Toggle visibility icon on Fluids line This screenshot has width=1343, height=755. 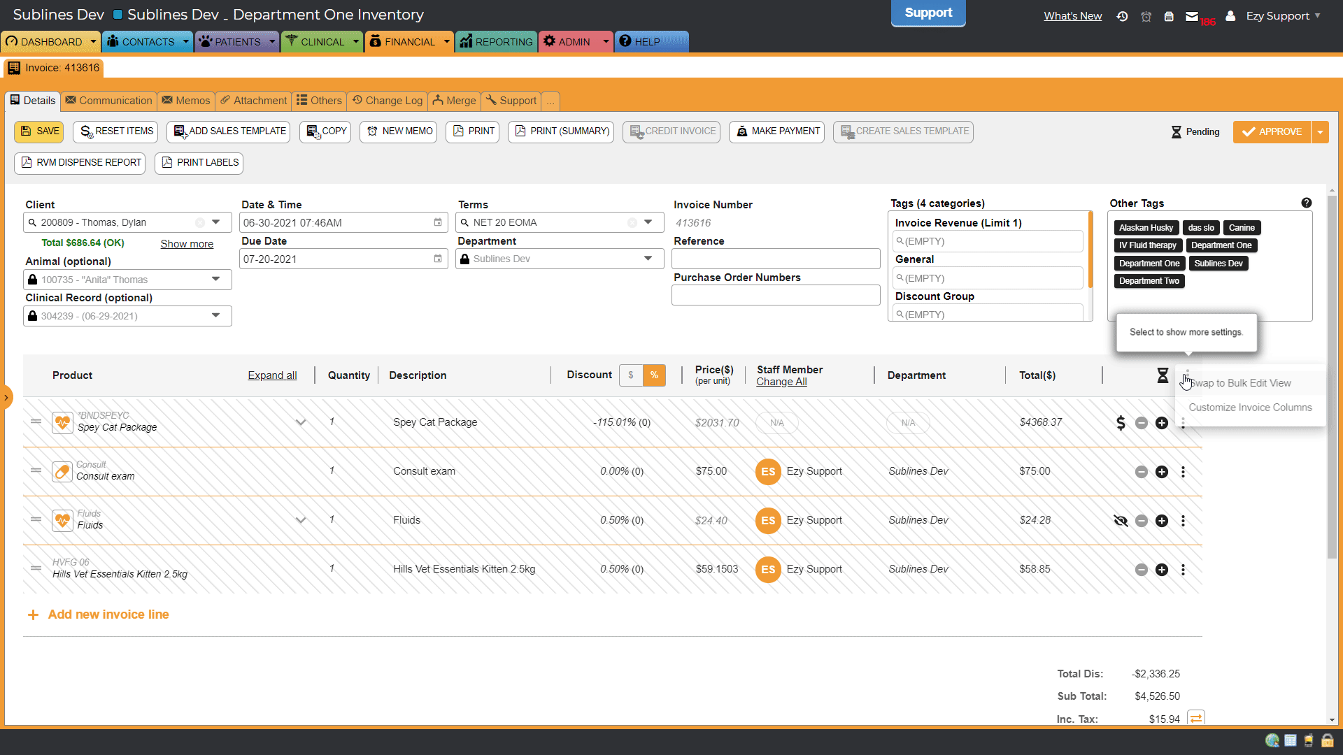[x=1121, y=520]
